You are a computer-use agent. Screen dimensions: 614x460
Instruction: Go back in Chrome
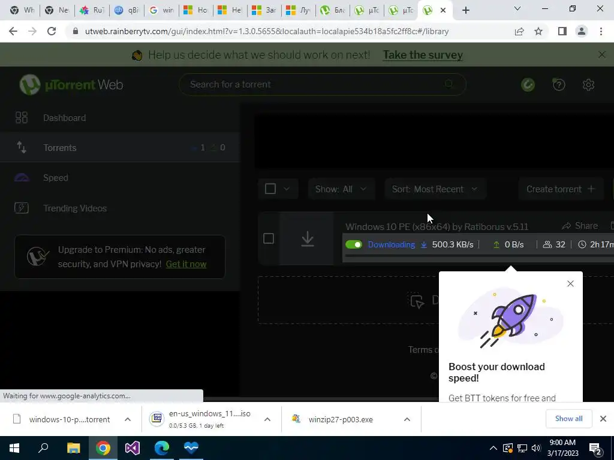coord(13,31)
